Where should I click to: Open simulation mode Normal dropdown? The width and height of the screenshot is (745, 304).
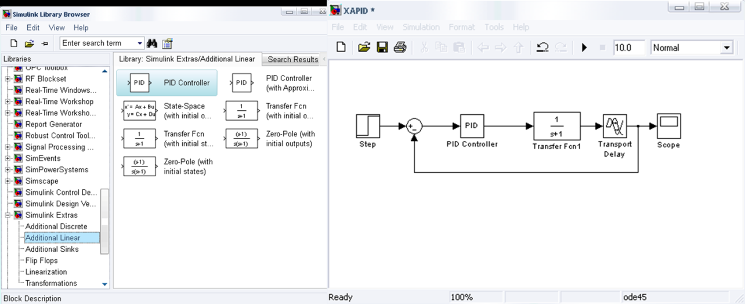pos(726,48)
